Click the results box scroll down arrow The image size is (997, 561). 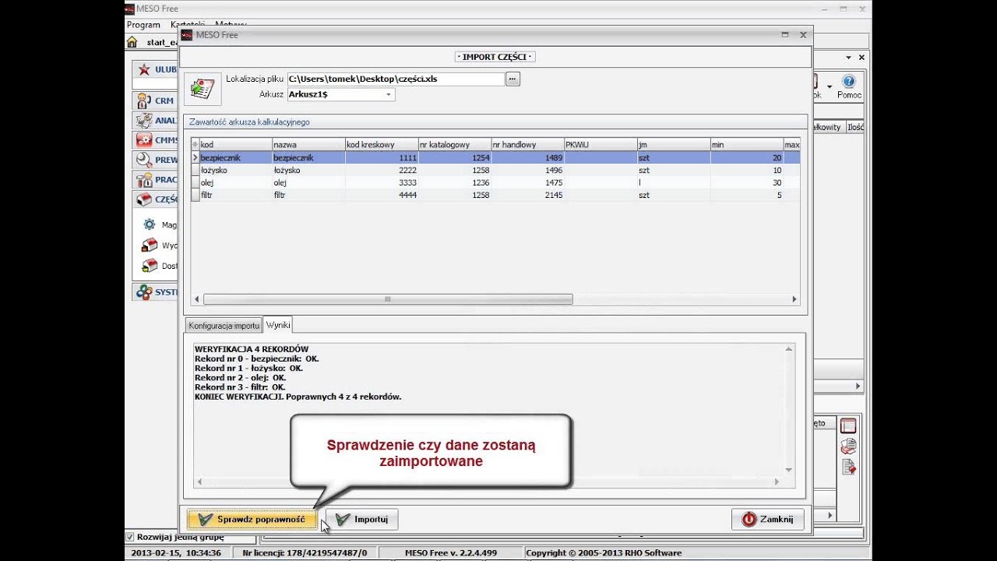coord(788,470)
